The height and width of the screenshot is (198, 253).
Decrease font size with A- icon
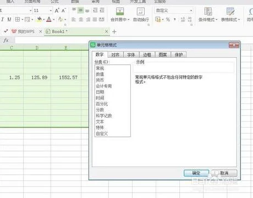(x=63, y=10)
